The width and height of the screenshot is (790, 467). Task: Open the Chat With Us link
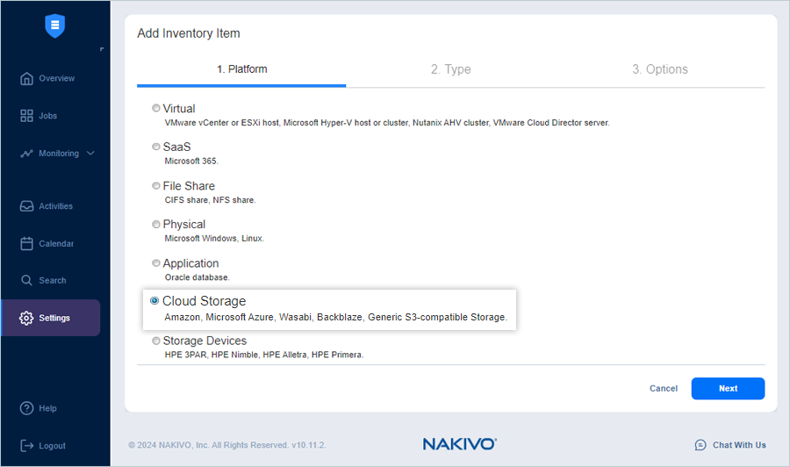(x=739, y=445)
